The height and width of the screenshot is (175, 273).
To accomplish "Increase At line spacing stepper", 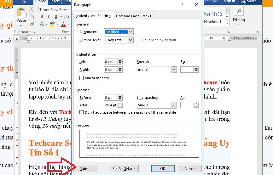I will tap(196, 104).
